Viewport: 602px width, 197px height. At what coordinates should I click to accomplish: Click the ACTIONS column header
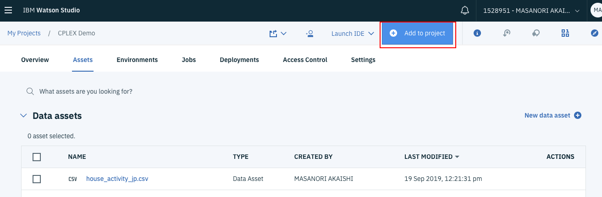[x=560, y=157]
